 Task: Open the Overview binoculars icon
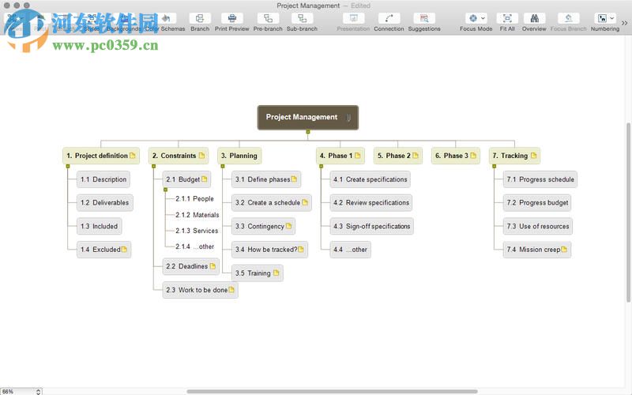(x=534, y=18)
